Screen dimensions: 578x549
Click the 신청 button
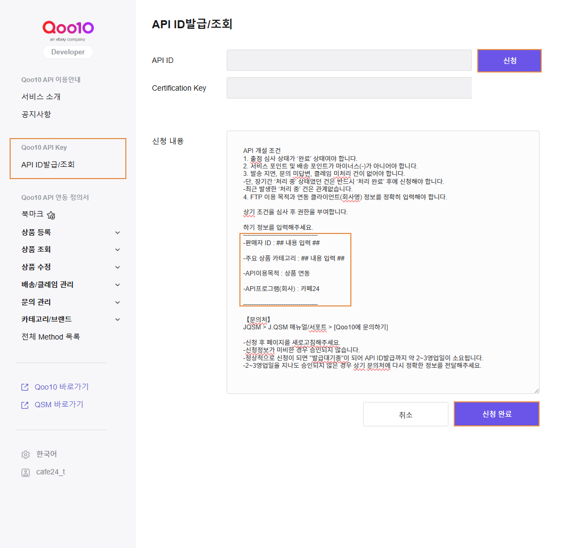pos(509,61)
